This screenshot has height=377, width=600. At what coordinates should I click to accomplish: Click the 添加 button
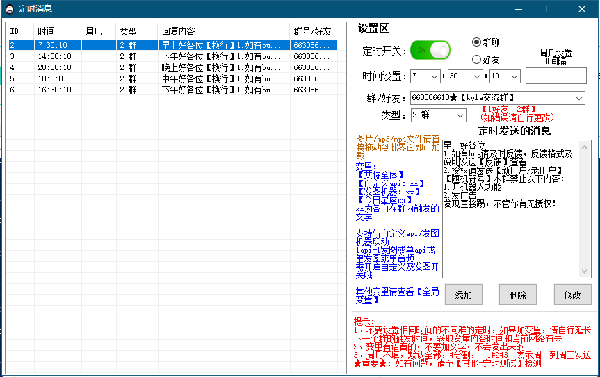[464, 294]
